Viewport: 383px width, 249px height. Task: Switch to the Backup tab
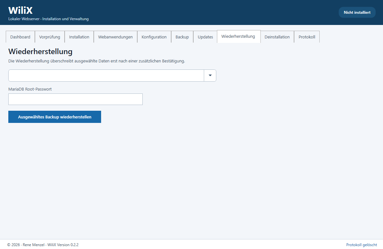click(x=182, y=37)
